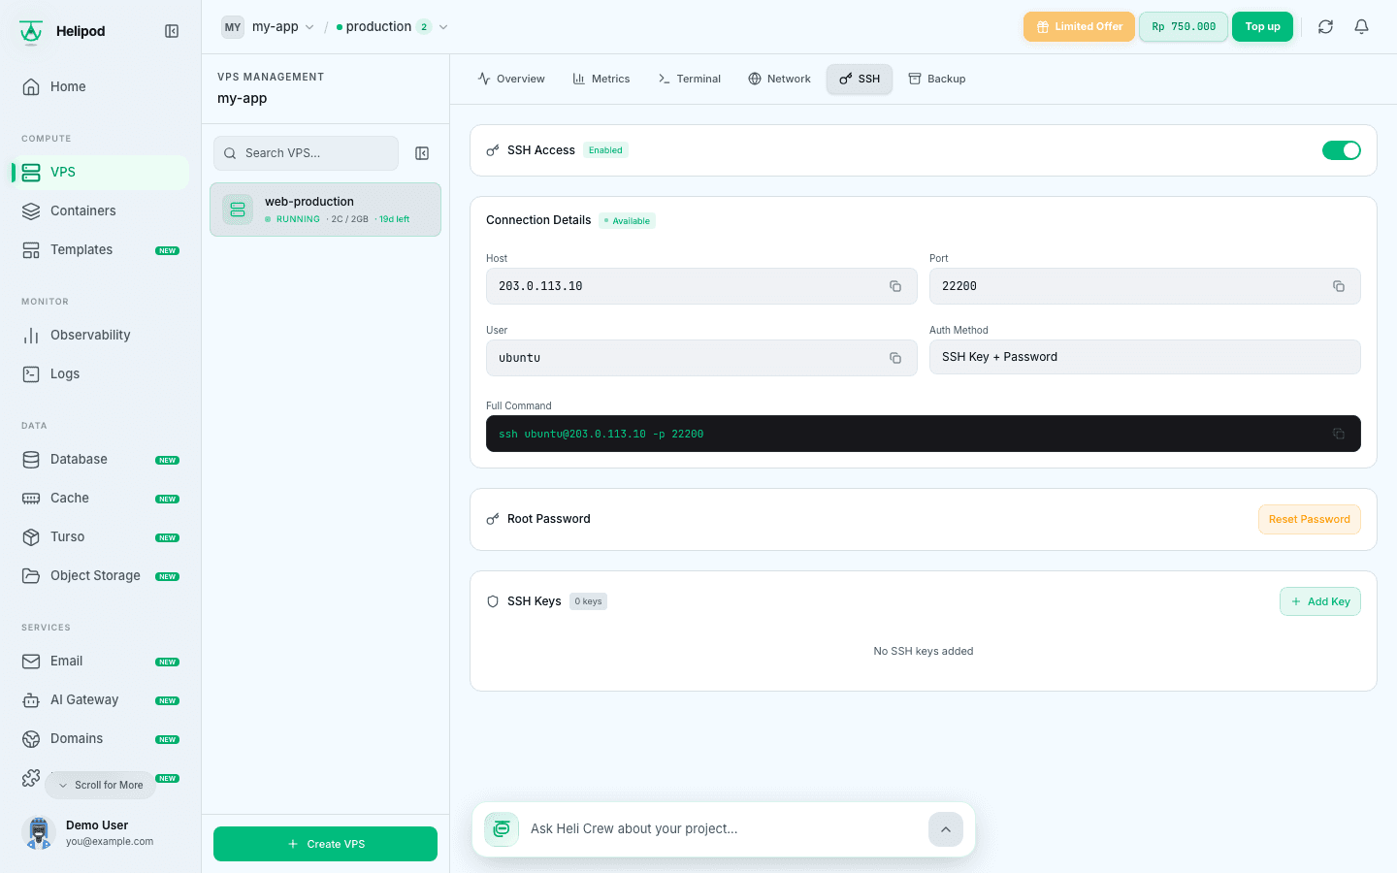Click the you@example.com email text
The height and width of the screenshot is (873, 1397).
pyautogui.click(x=110, y=841)
